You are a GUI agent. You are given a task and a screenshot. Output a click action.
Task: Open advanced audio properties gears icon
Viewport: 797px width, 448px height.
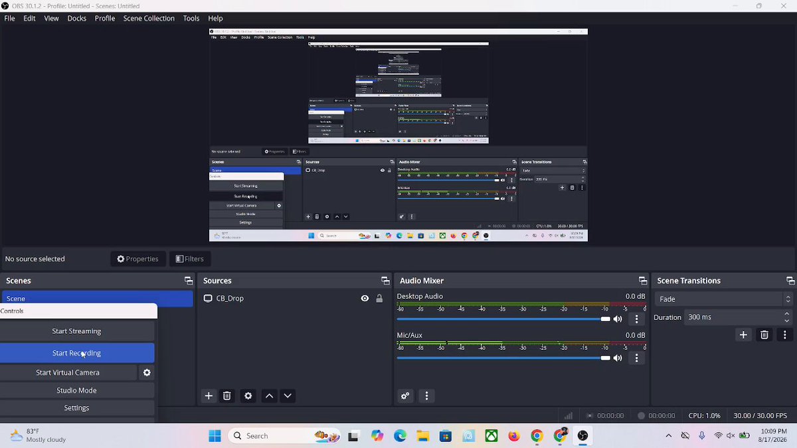(x=404, y=396)
